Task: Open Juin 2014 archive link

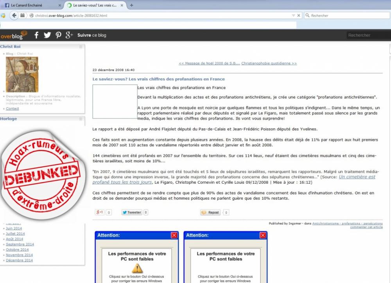Action: (x=14, y=228)
